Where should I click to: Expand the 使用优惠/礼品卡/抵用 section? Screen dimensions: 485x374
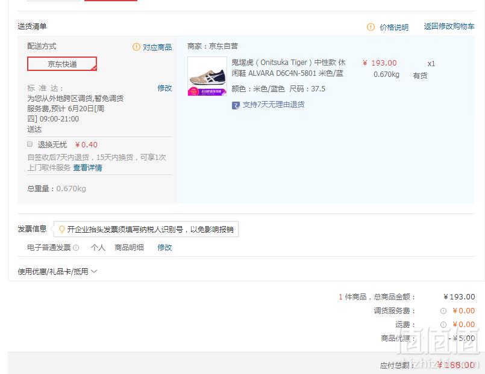click(x=57, y=272)
